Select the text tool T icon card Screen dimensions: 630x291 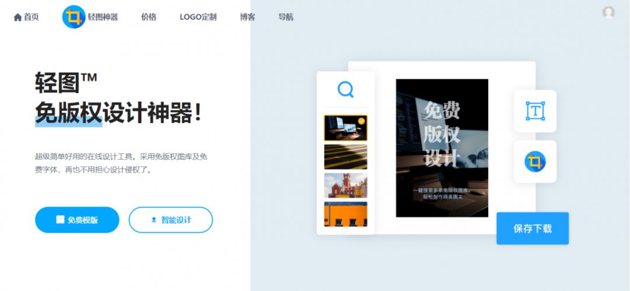click(535, 111)
